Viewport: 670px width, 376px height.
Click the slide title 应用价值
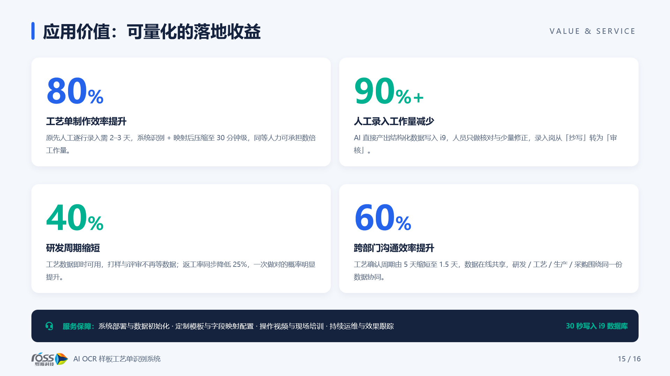click(x=152, y=31)
